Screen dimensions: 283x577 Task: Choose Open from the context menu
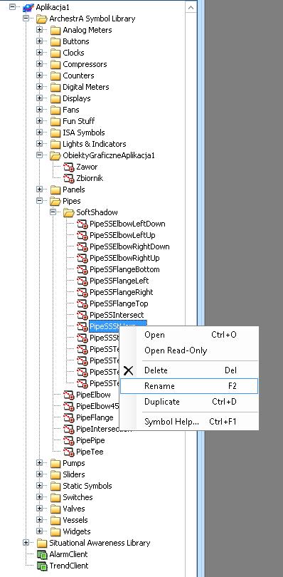click(x=189, y=335)
